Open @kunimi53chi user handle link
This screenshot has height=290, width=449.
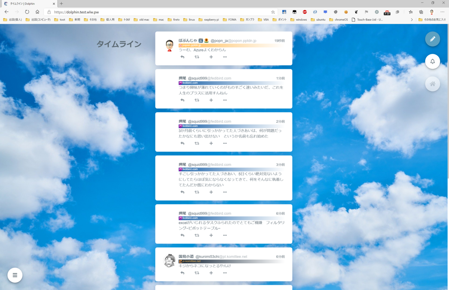pos(221,257)
